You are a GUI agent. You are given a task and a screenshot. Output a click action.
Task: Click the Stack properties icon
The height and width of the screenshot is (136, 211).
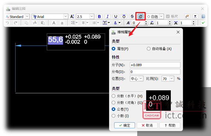pos(141,17)
